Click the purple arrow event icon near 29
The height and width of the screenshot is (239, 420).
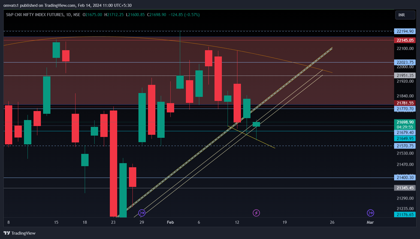(x=142, y=213)
